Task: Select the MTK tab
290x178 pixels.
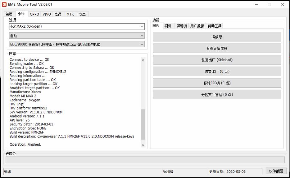Action: coord(70,14)
